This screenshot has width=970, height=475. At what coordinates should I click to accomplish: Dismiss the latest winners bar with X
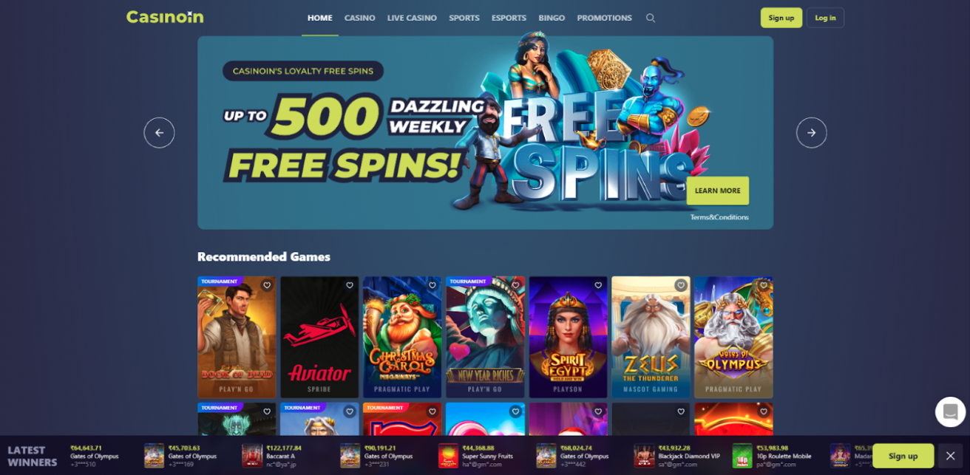950,456
